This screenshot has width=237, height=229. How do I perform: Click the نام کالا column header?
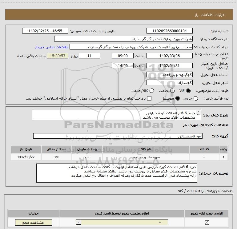coord(146,149)
